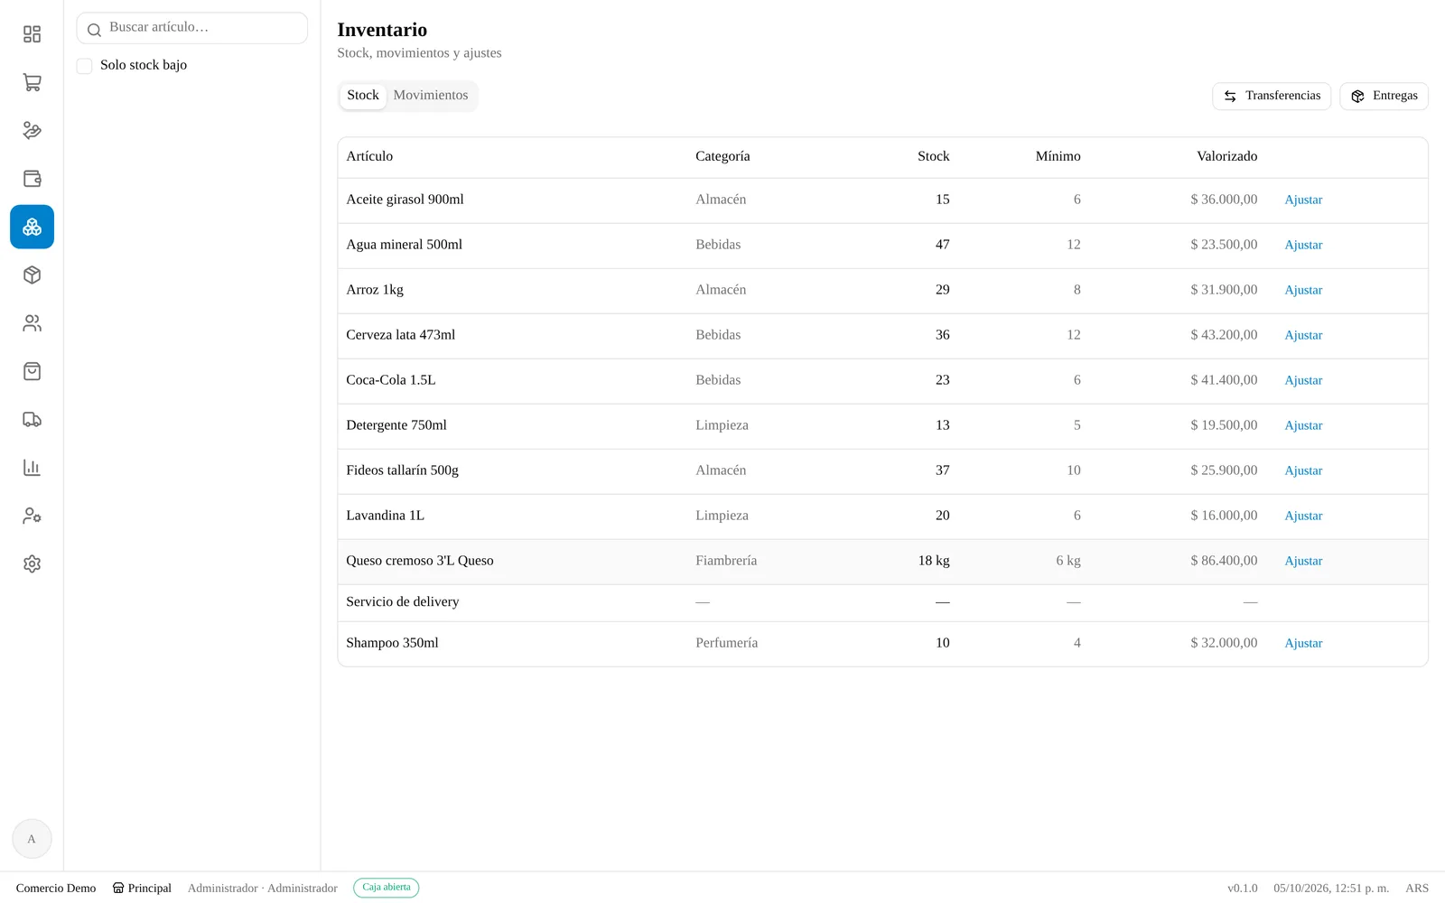Image resolution: width=1445 pixels, height=903 pixels.
Task: Click the Mínimo column header
Action: tap(1058, 157)
